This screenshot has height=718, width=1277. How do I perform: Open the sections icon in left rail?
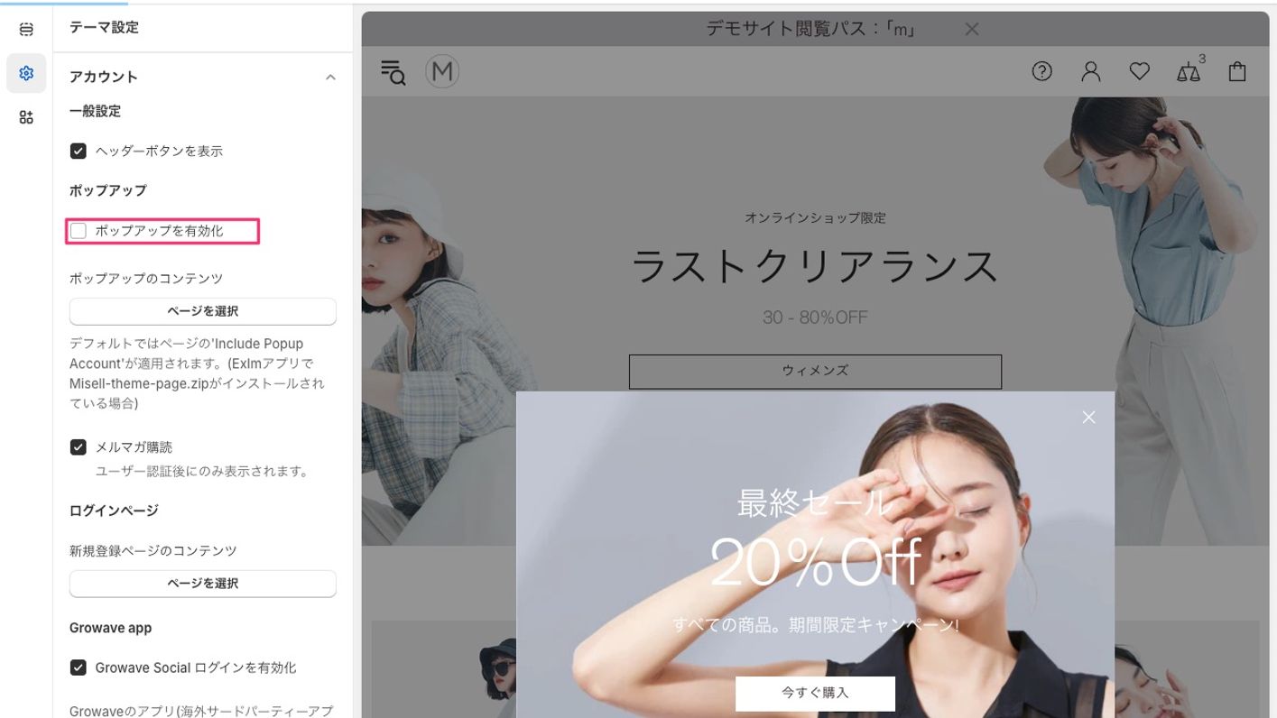pos(26,30)
